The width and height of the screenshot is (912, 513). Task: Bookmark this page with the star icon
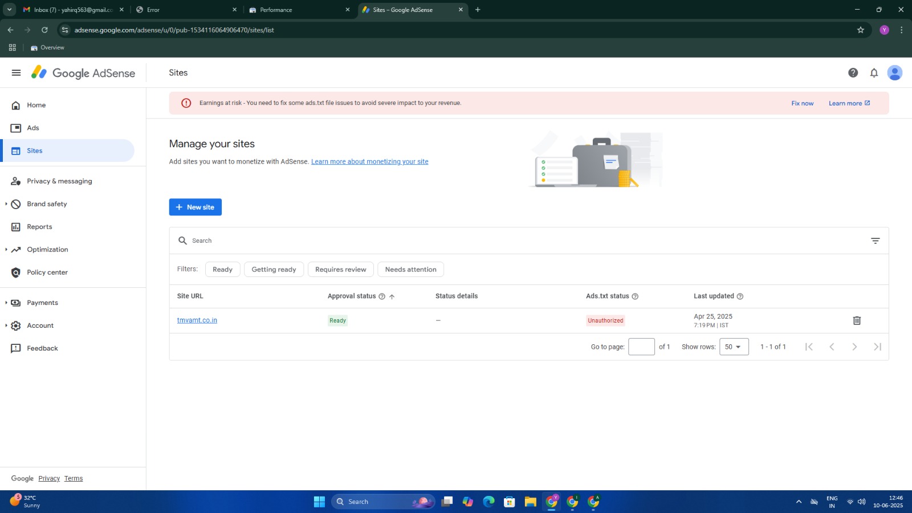click(x=861, y=30)
